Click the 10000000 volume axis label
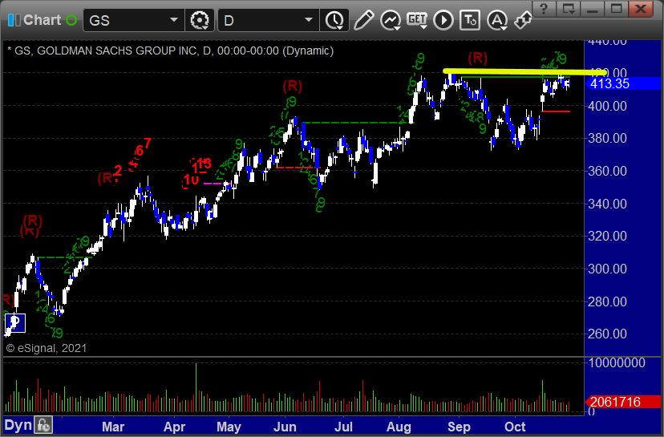The height and width of the screenshot is (437, 664). pos(617,363)
